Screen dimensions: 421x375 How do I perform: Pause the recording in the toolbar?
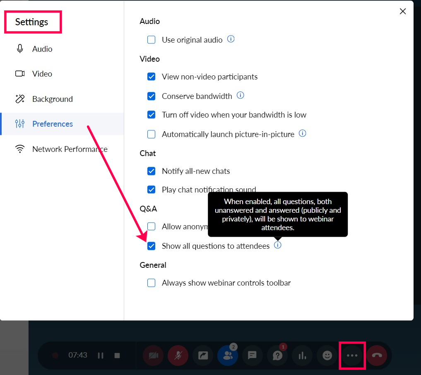click(x=101, y=356)
